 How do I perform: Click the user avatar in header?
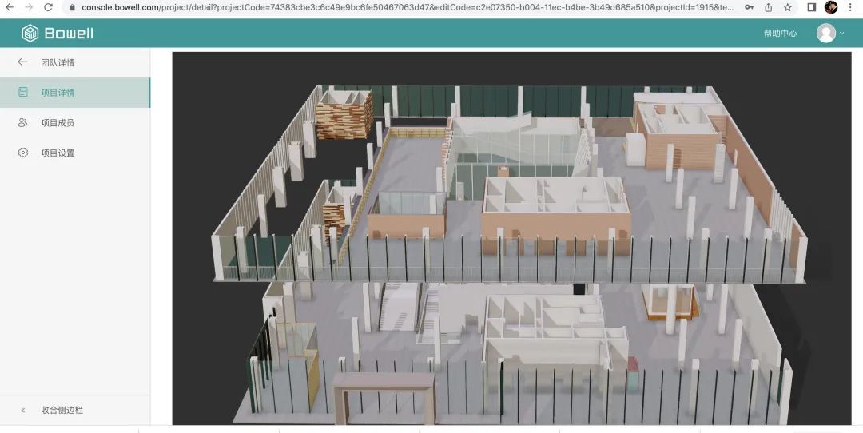click(825, 33)
